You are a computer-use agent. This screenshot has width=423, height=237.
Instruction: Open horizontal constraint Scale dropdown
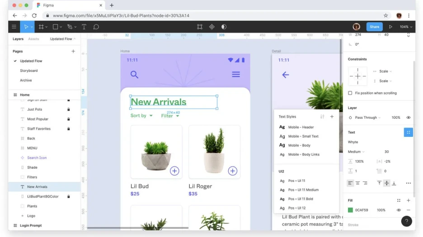coord(385,71)
